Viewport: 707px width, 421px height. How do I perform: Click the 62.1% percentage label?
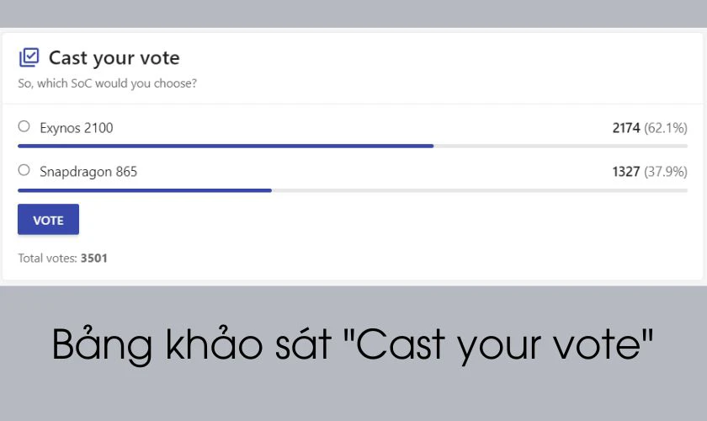[x=666, y=128]
